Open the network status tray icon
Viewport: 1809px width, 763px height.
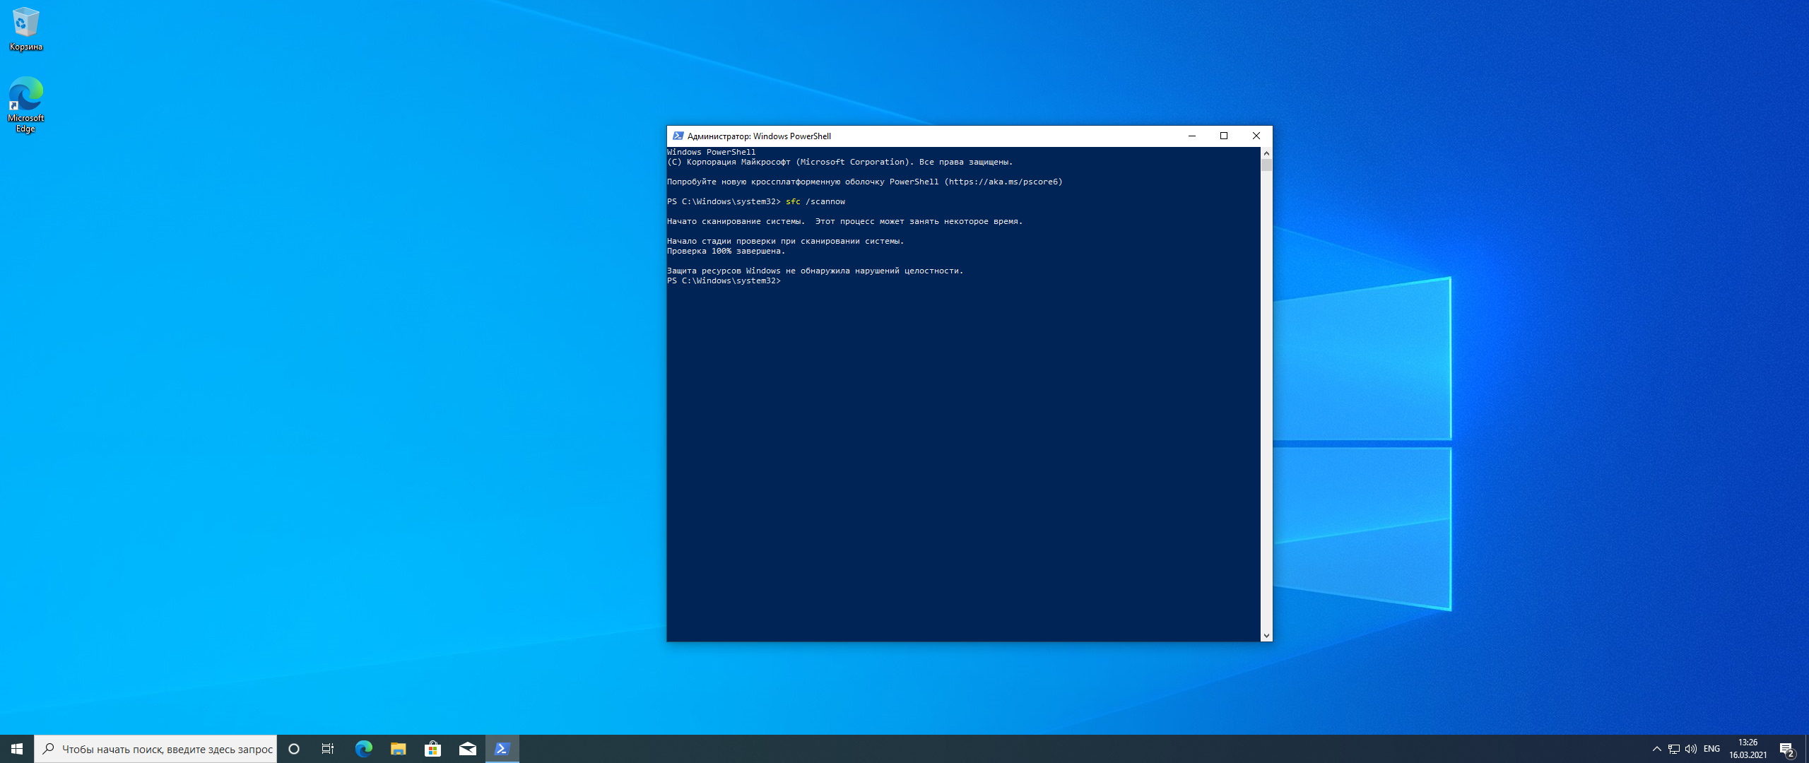coord(1673,749)
